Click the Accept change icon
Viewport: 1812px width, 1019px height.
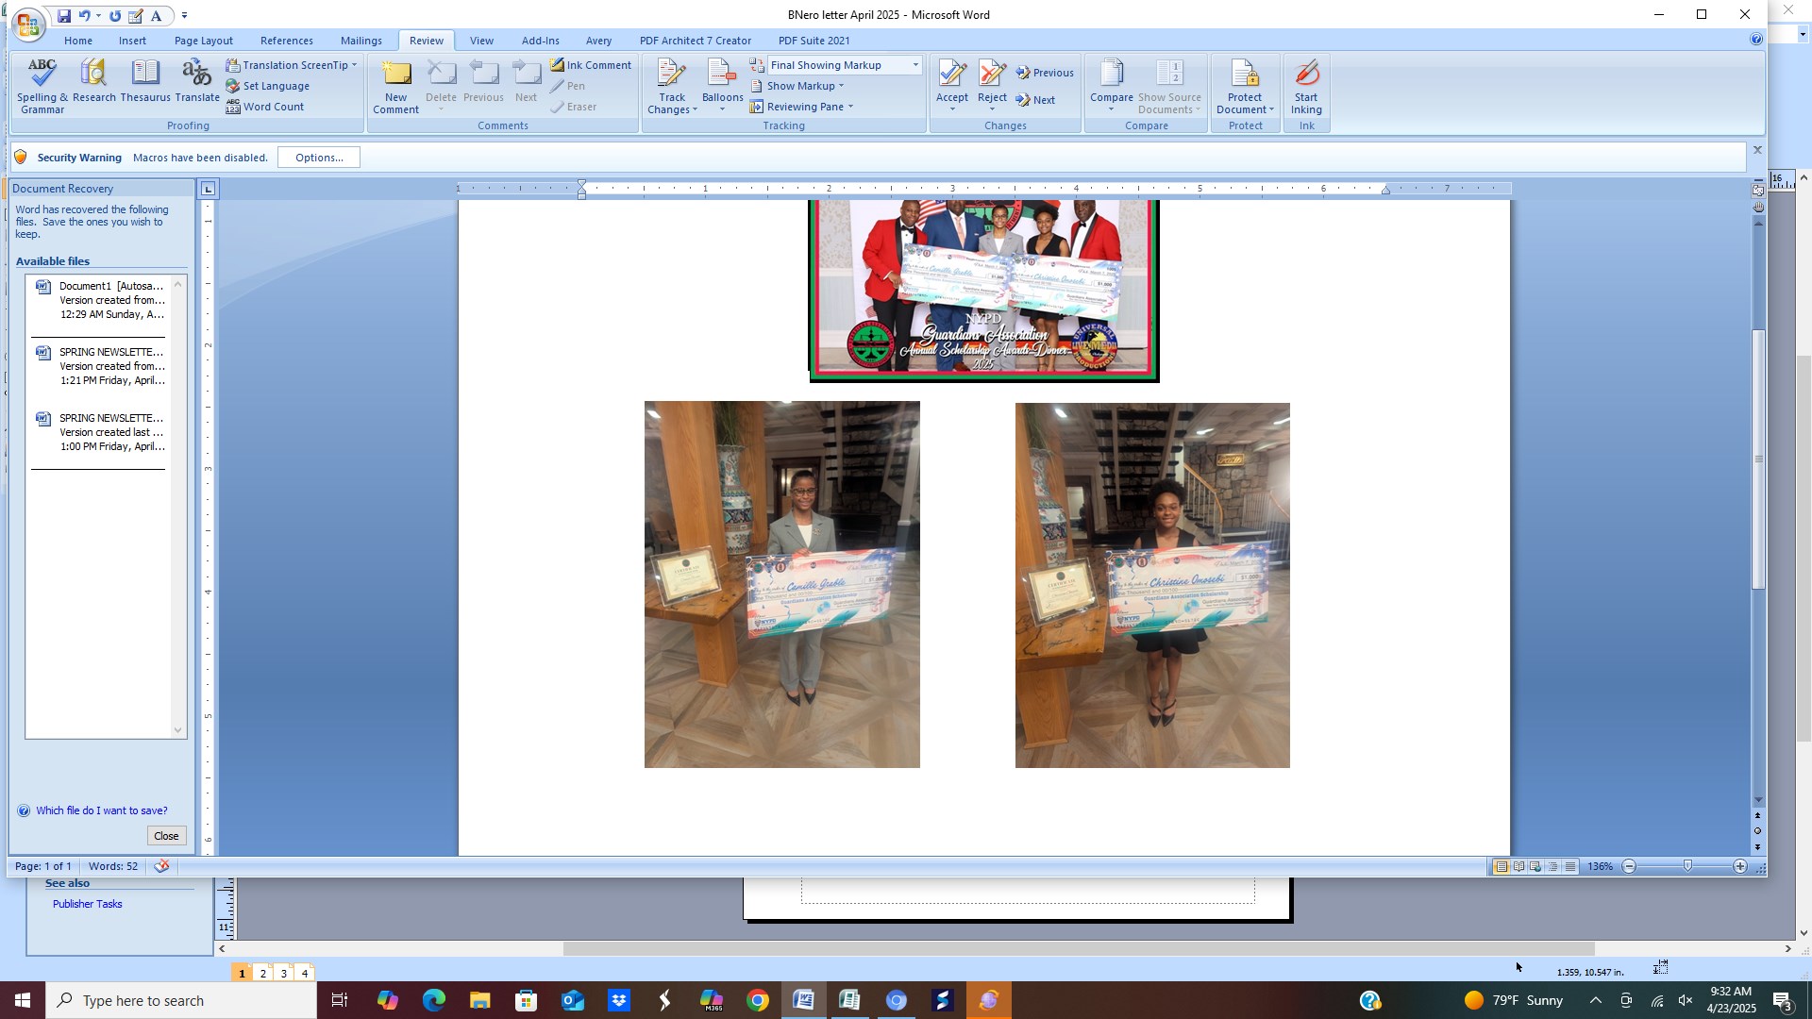951,75
